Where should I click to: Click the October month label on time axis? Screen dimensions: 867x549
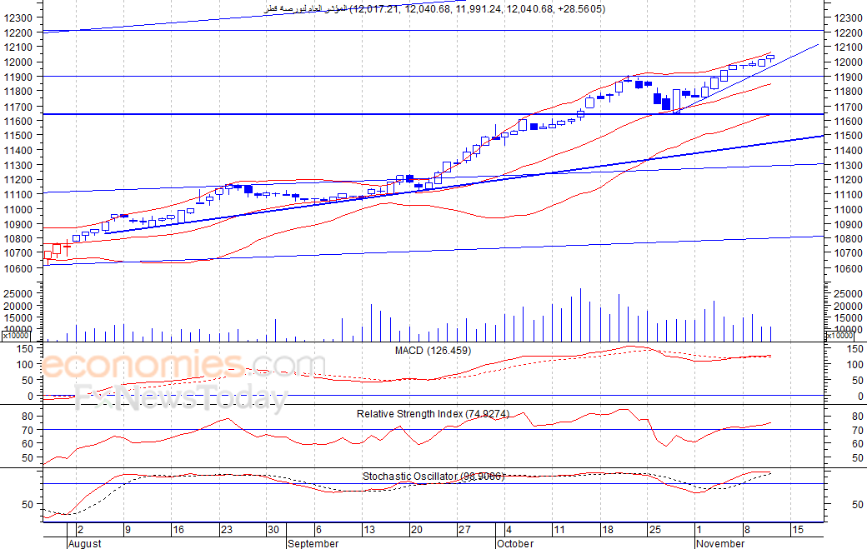coord(515,543)
